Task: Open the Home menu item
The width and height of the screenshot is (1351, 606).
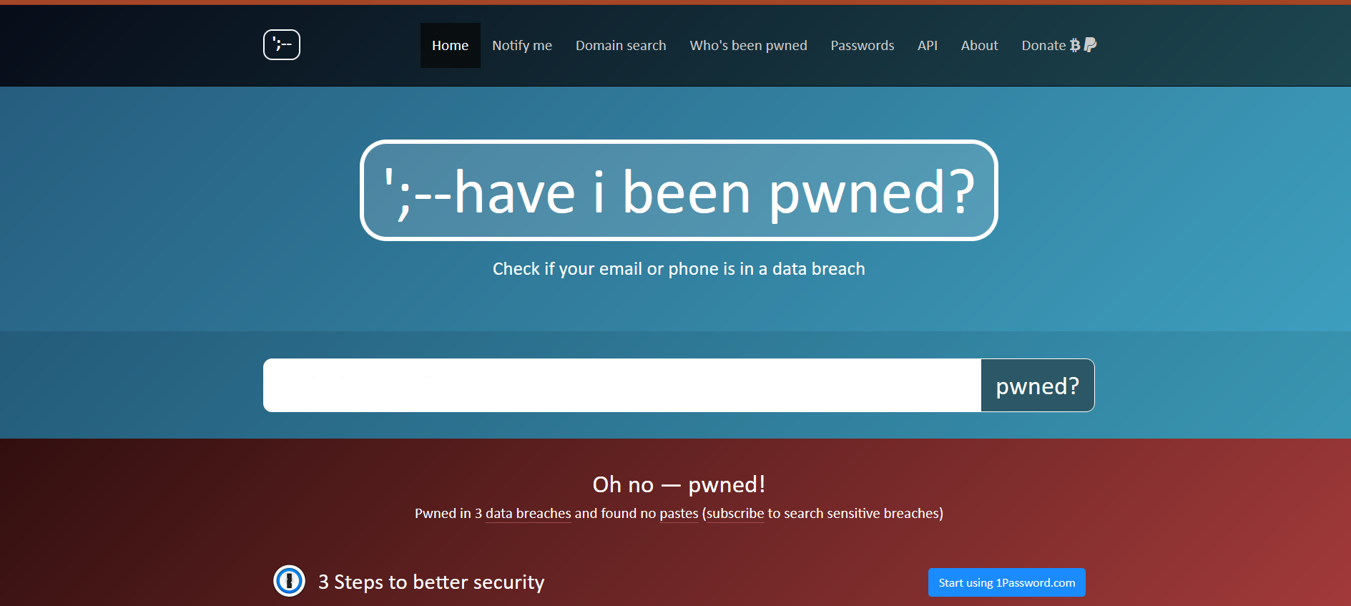Action: 451,45
